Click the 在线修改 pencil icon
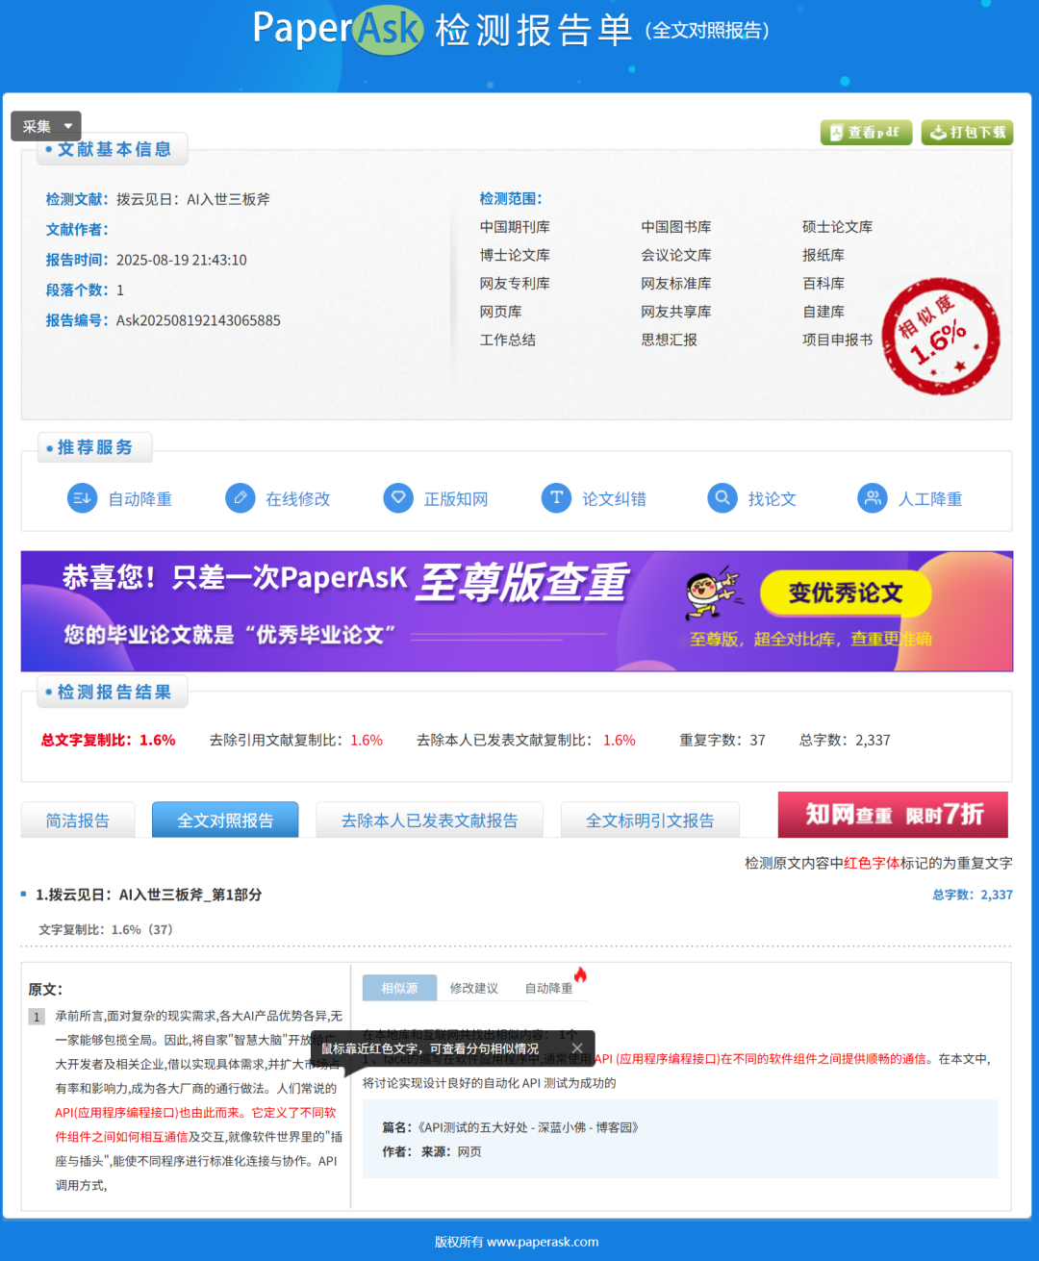This screenshot has width=1039, height=1261. pos(240,498)
